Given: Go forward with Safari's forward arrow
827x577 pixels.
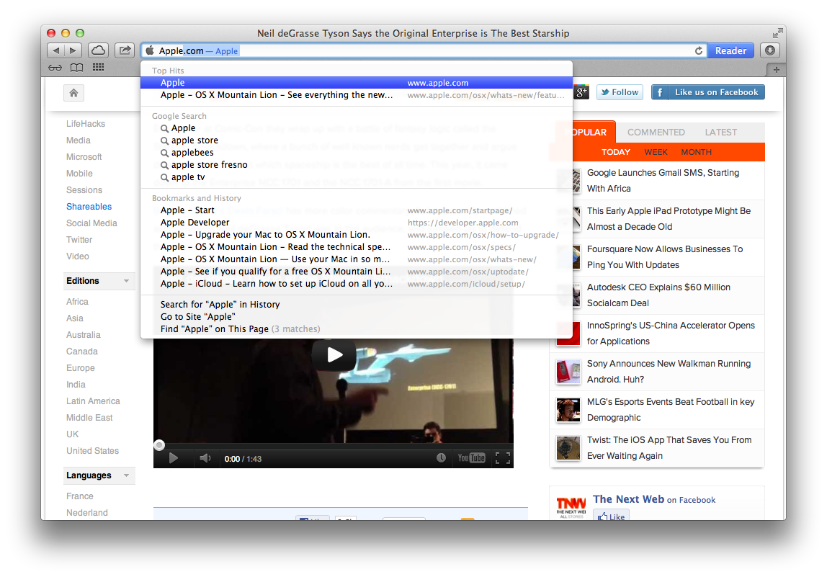Looking at the screenshot, I should click(73, 50).
